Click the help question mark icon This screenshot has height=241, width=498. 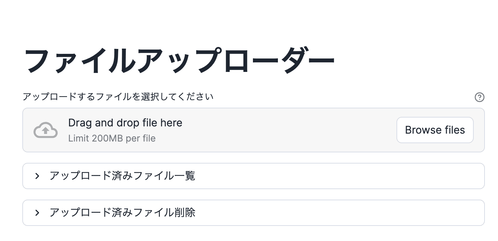click(480, 97)
